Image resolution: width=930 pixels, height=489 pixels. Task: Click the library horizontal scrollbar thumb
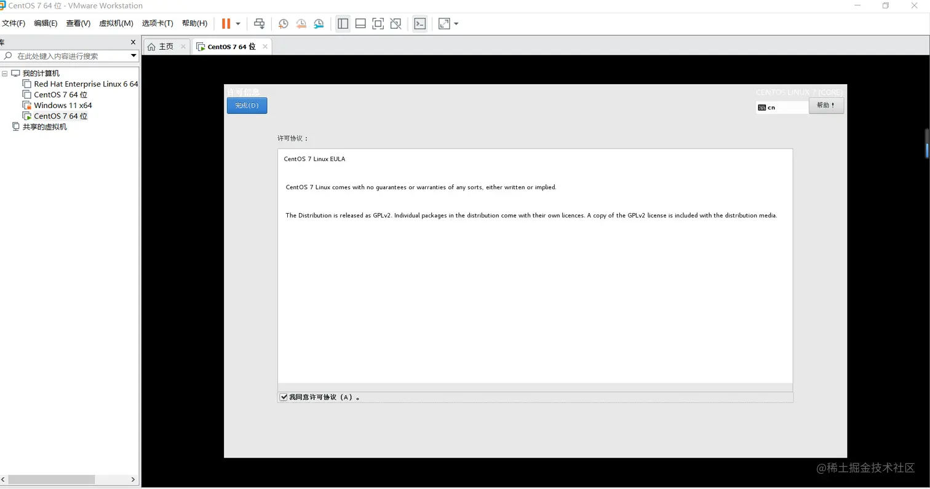point(51,479)
